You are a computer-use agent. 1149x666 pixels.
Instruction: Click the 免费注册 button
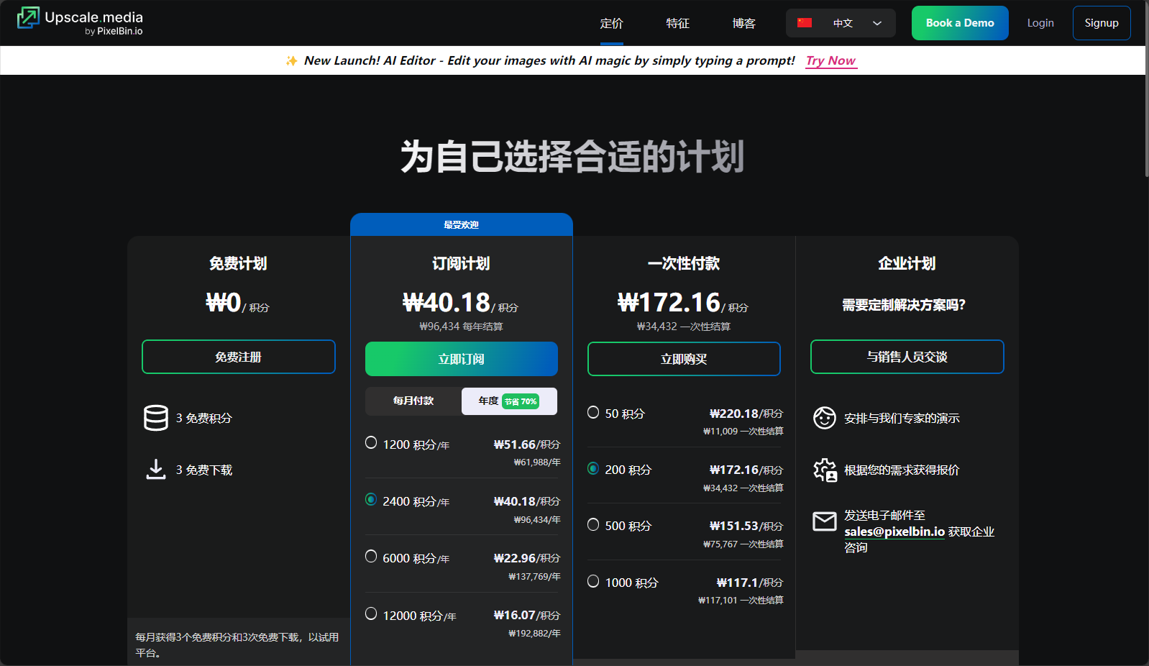[239, 357]
